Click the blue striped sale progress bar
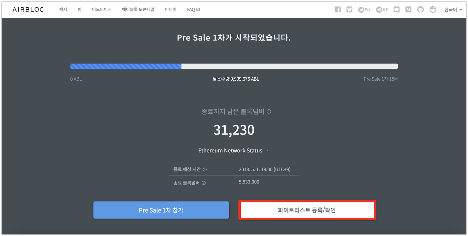This screenshot has width=468, height=236. pyautogui.click(x=126, y=66)
